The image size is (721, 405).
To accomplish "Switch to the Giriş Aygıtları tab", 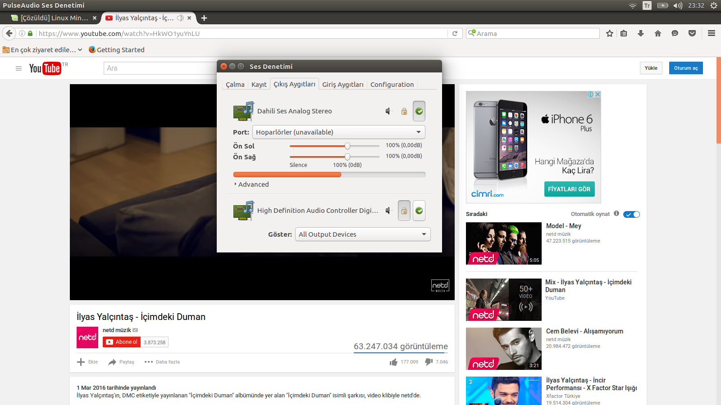I will pyautogui.click(x=342, y=85).
